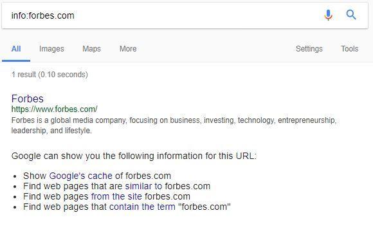Click the '1 result (0.10 seconds)' stats text

(x=50, y=75)
